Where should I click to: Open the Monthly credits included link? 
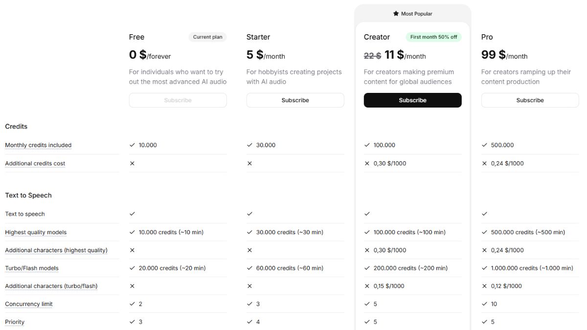[38, 145]
